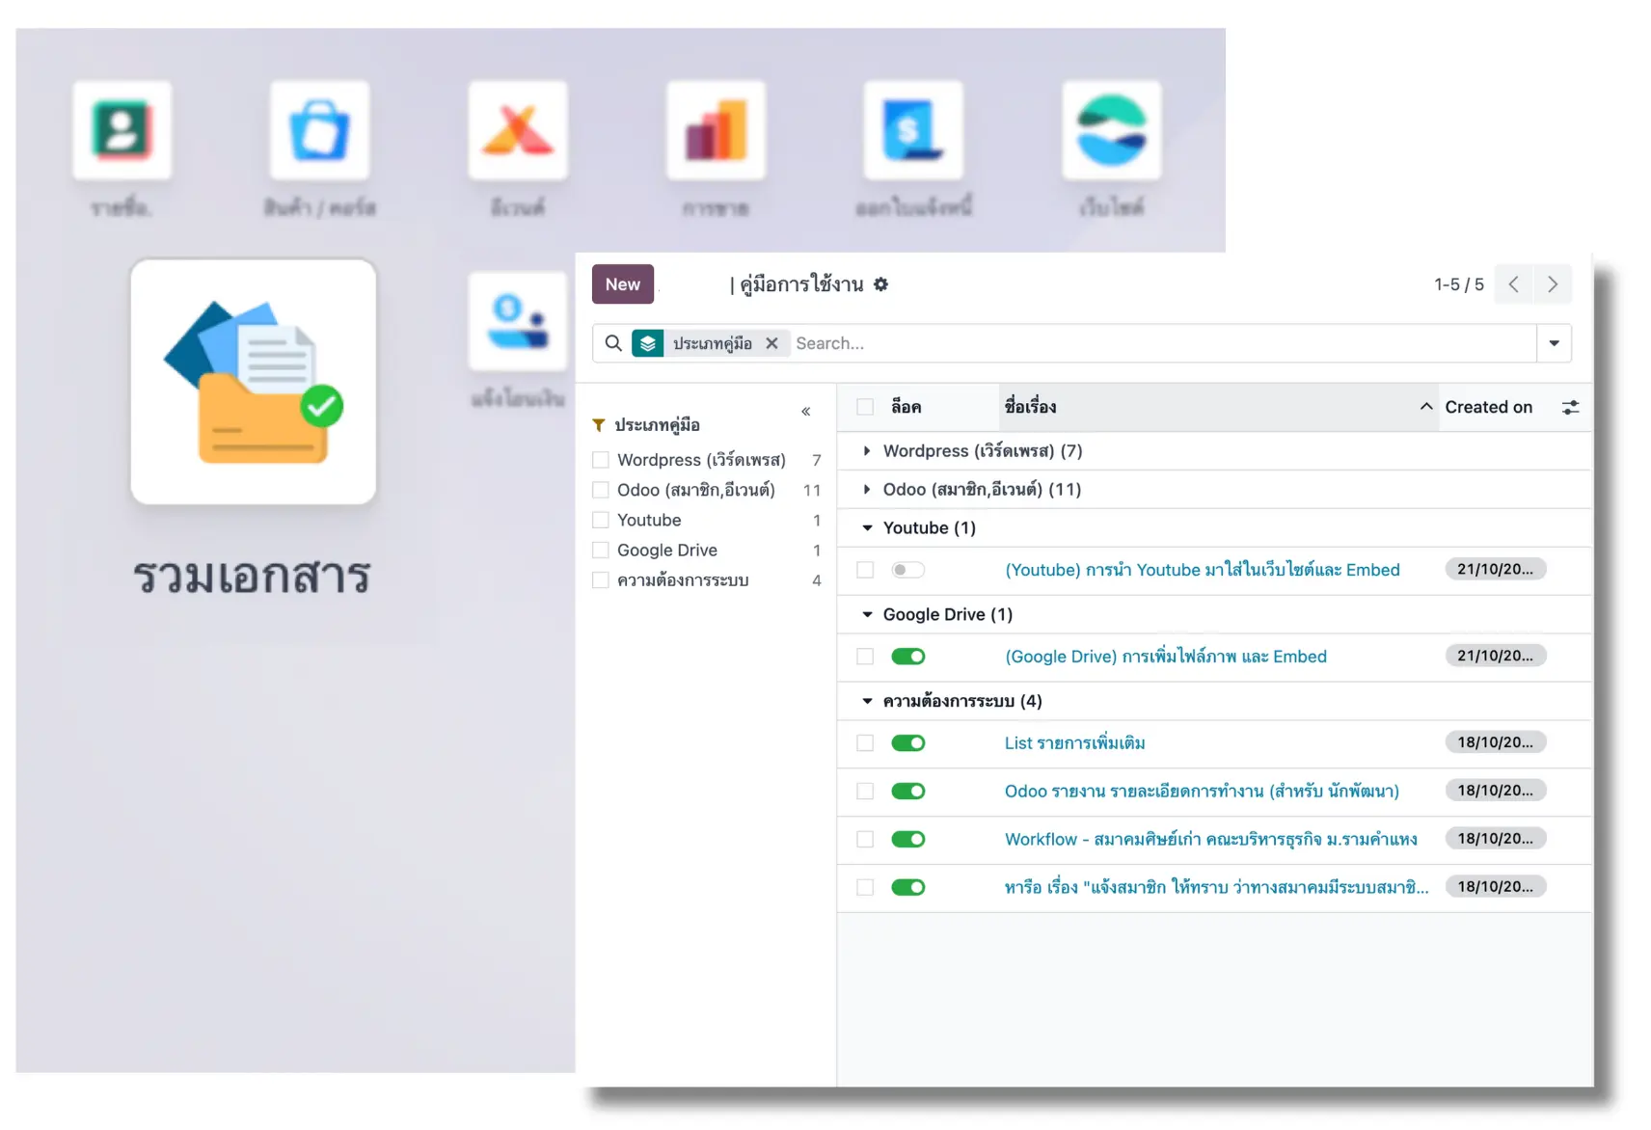Click the New button
Screen dimensions: 1651x1130
622,284
